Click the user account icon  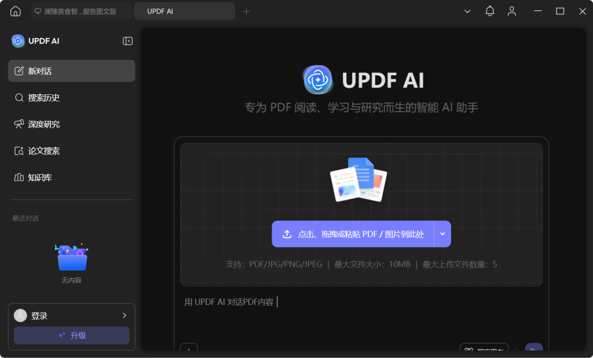[511, 11]
